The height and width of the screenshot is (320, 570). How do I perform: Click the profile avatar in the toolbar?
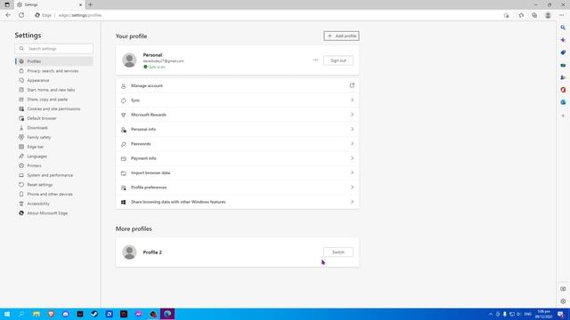548,15
